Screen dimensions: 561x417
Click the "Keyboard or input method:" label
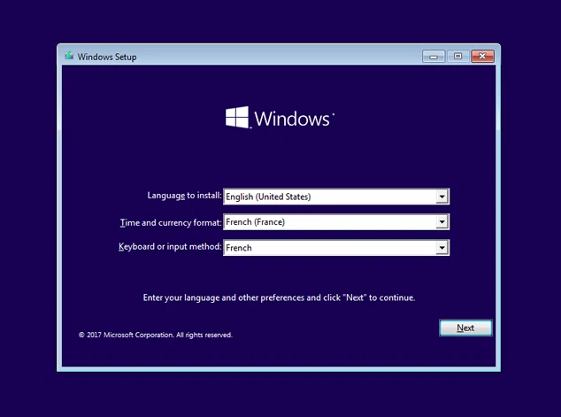pos(170,247)
